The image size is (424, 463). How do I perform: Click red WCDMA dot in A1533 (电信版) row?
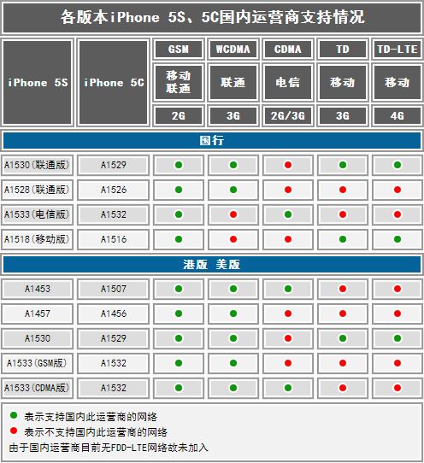pos(233,214)
